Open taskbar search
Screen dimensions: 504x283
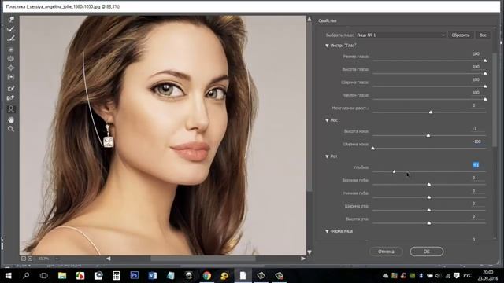tap(26, 276)
